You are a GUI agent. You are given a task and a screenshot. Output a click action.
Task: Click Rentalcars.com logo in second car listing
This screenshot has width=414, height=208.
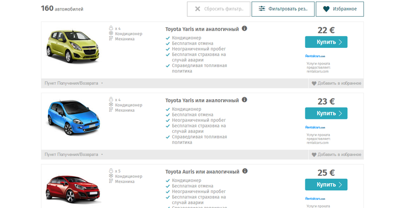pos(315,127)
